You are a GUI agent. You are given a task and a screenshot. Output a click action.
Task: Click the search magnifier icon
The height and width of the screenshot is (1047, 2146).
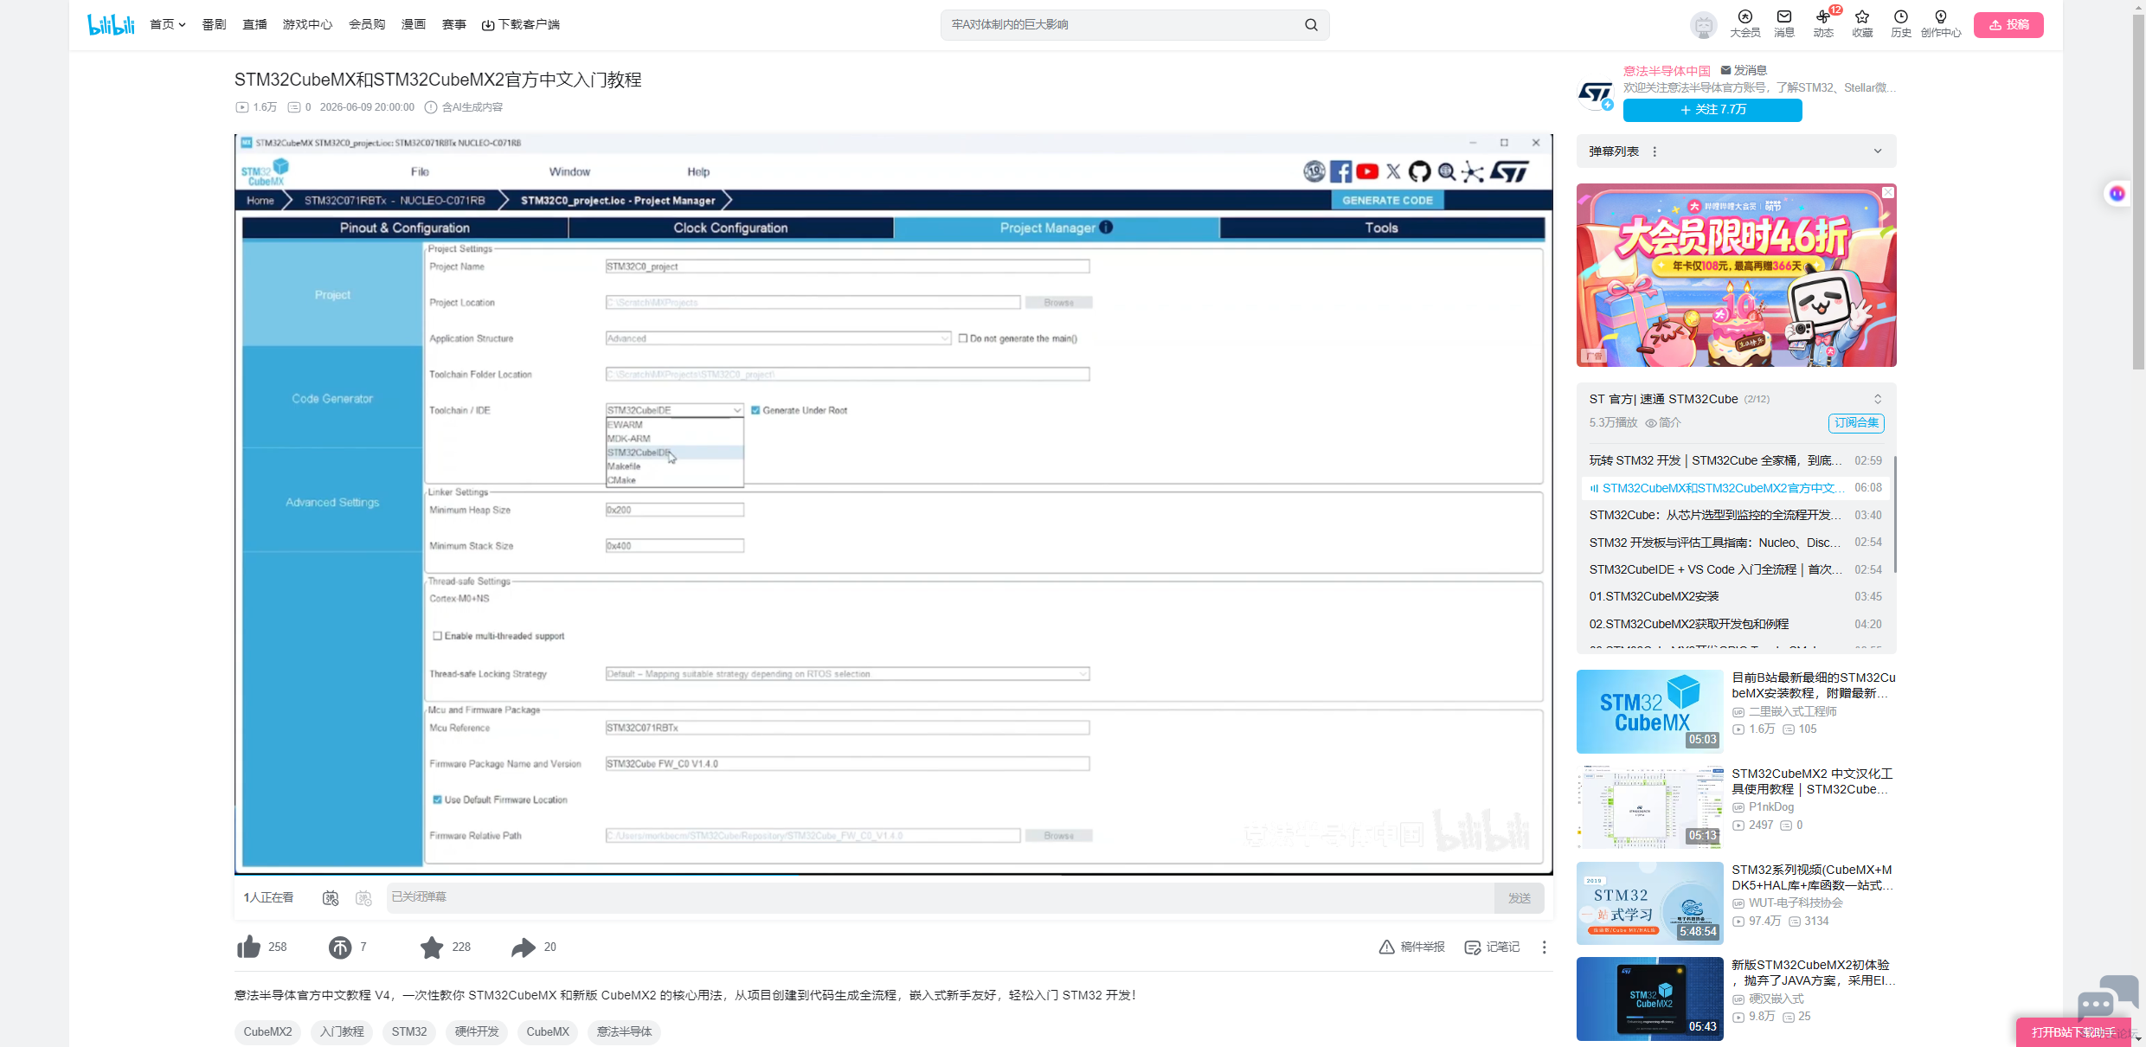[1311, 25]
